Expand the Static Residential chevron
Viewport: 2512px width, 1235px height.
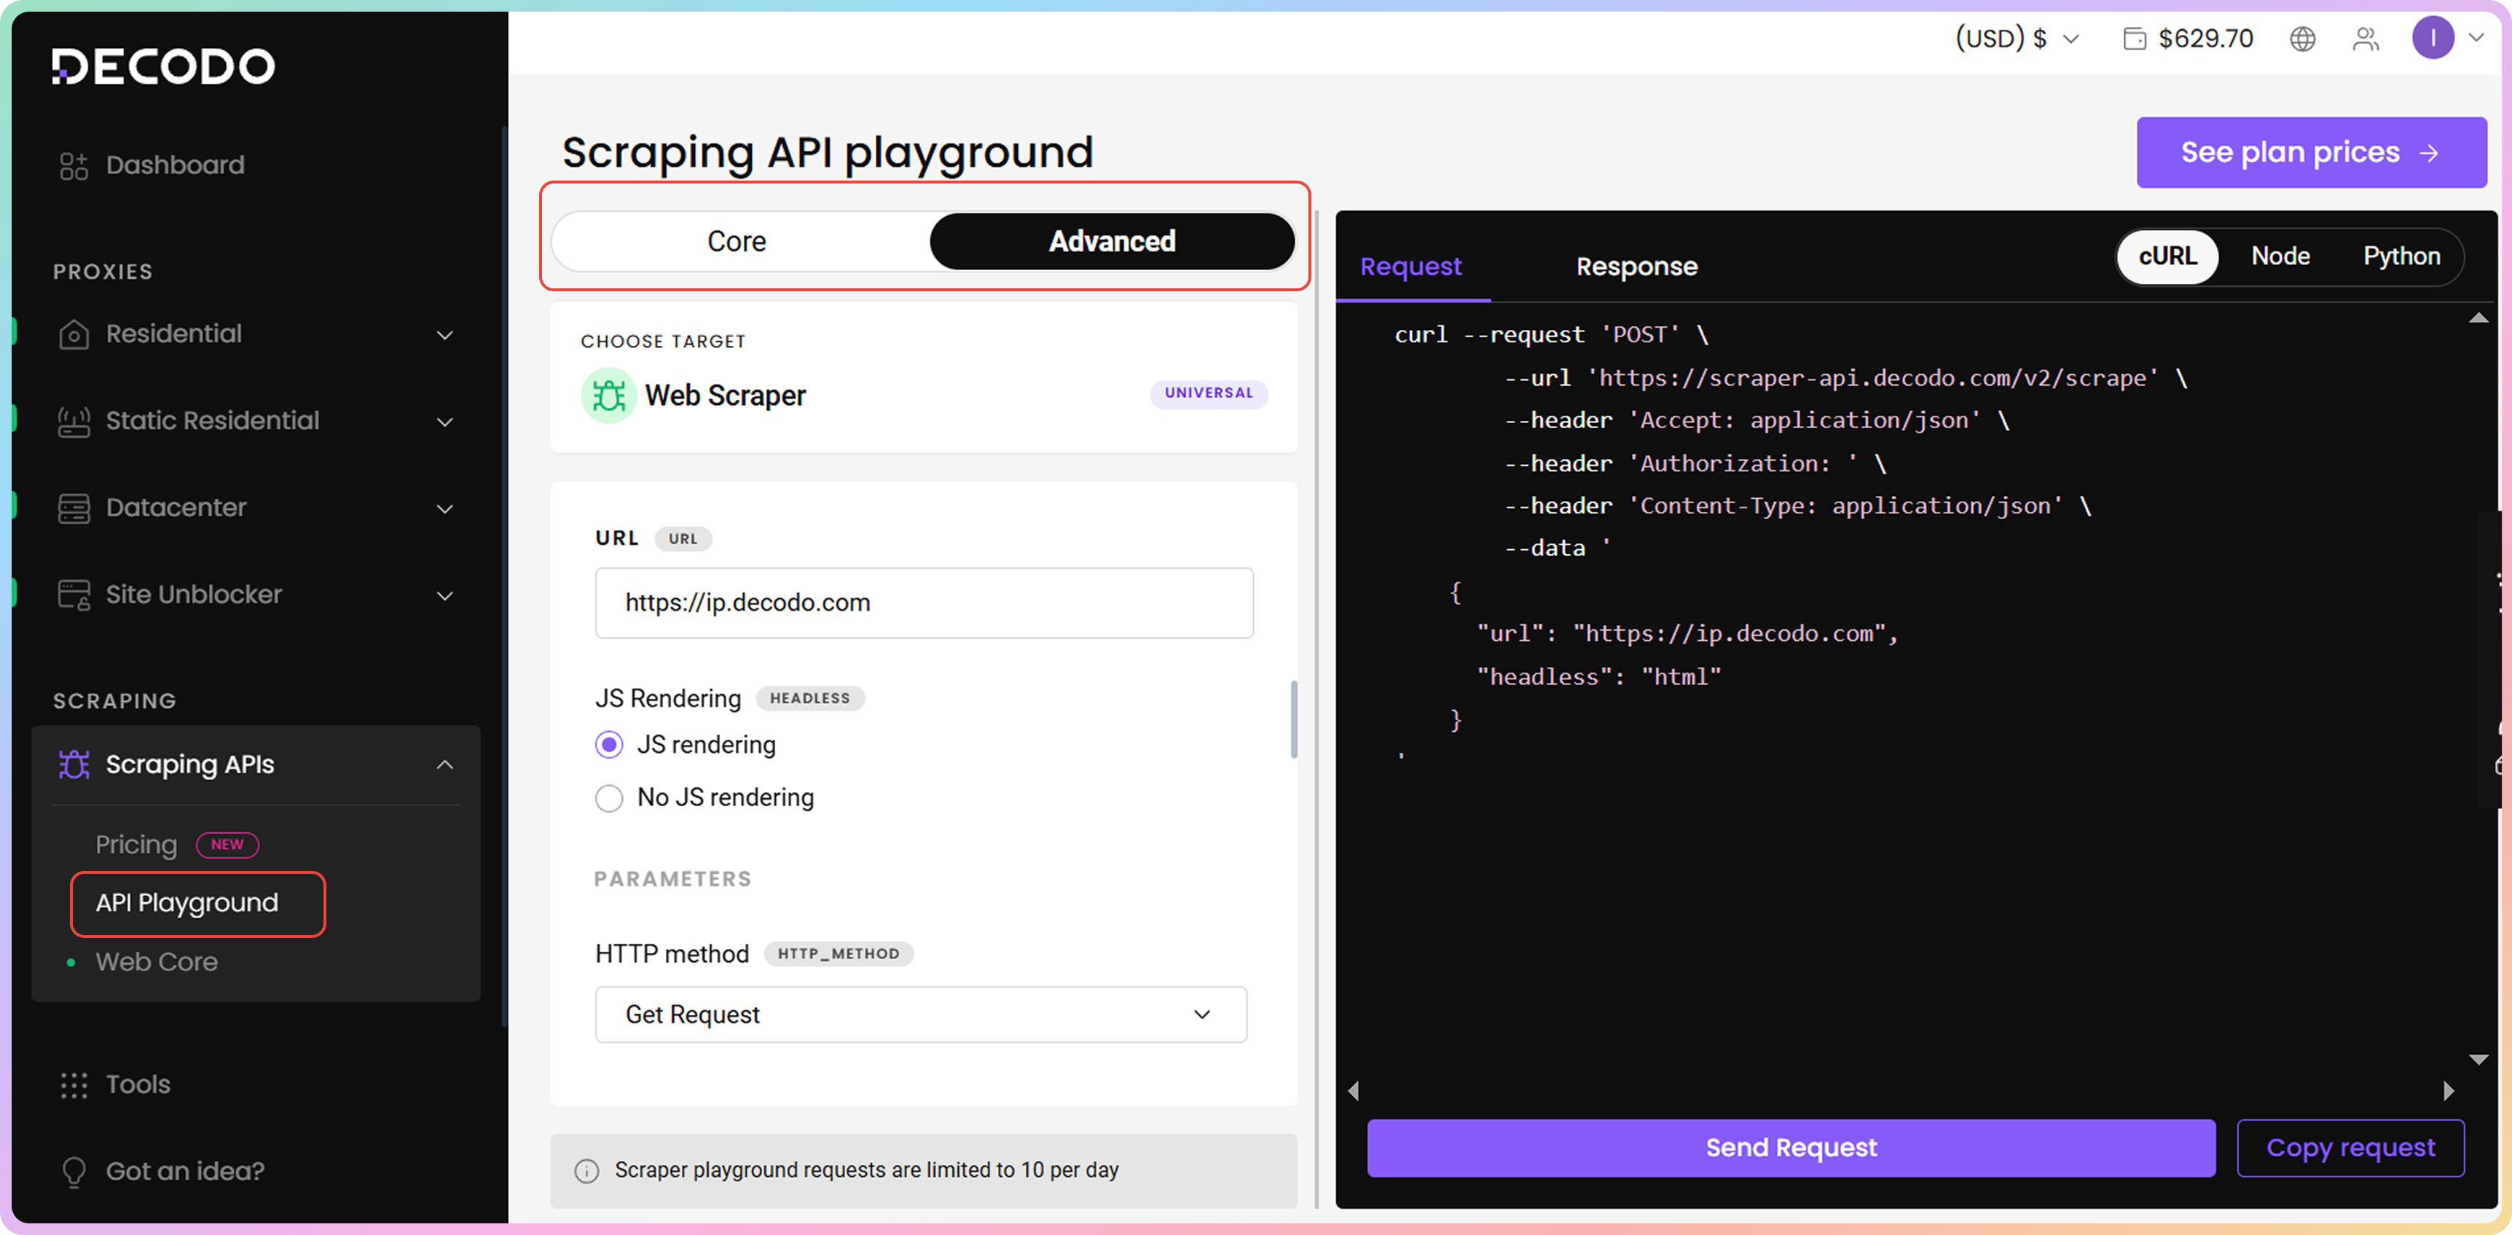pyautogui.click(x=444, y=422)
